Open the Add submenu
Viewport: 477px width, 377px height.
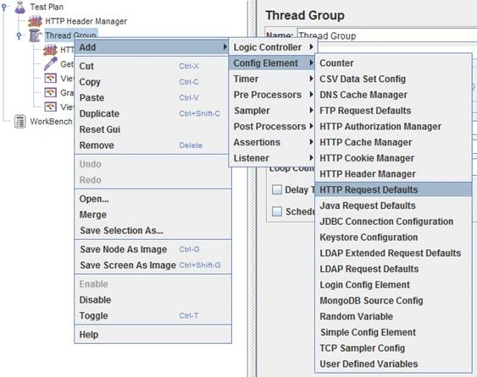151,47
